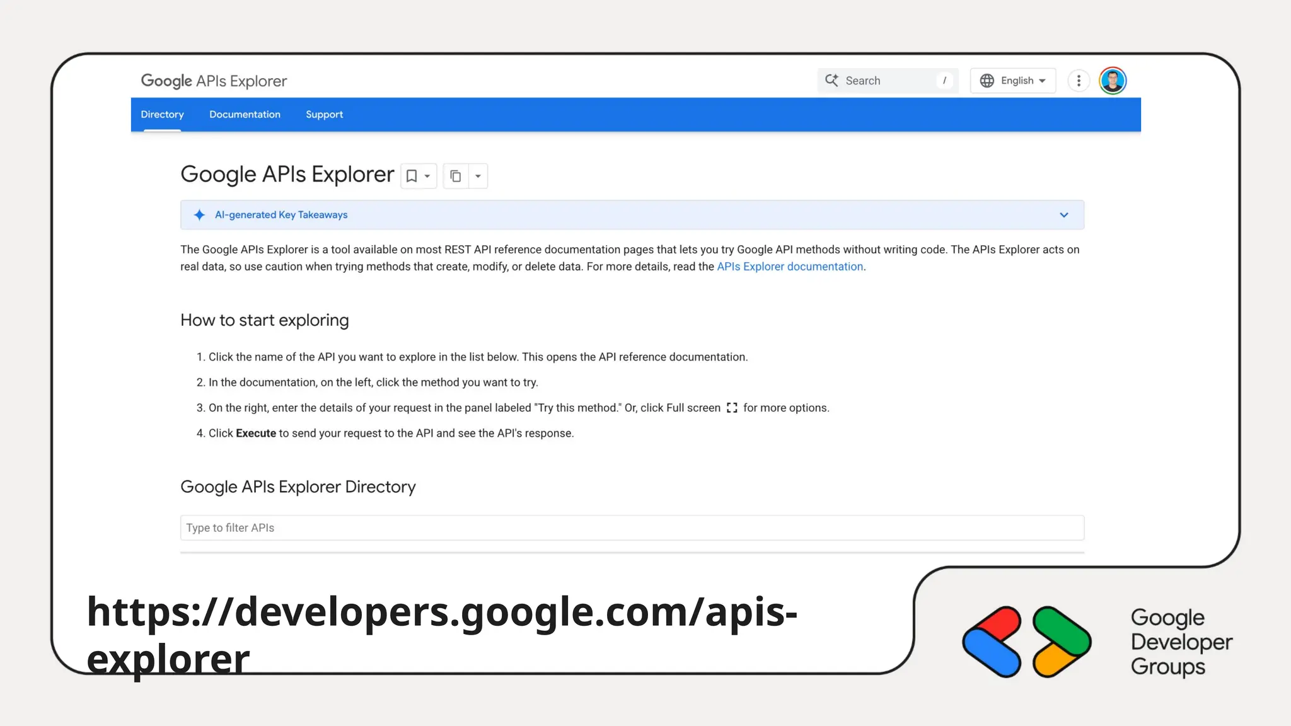Click the slash shortcut hint in Search
The height and width of the screenshot is (726, 1291).
click(x=944, y=81)
